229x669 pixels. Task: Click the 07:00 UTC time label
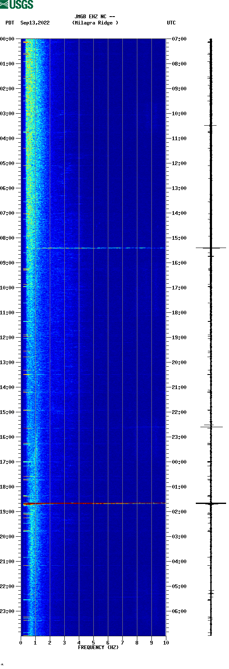tap(179, 39)
